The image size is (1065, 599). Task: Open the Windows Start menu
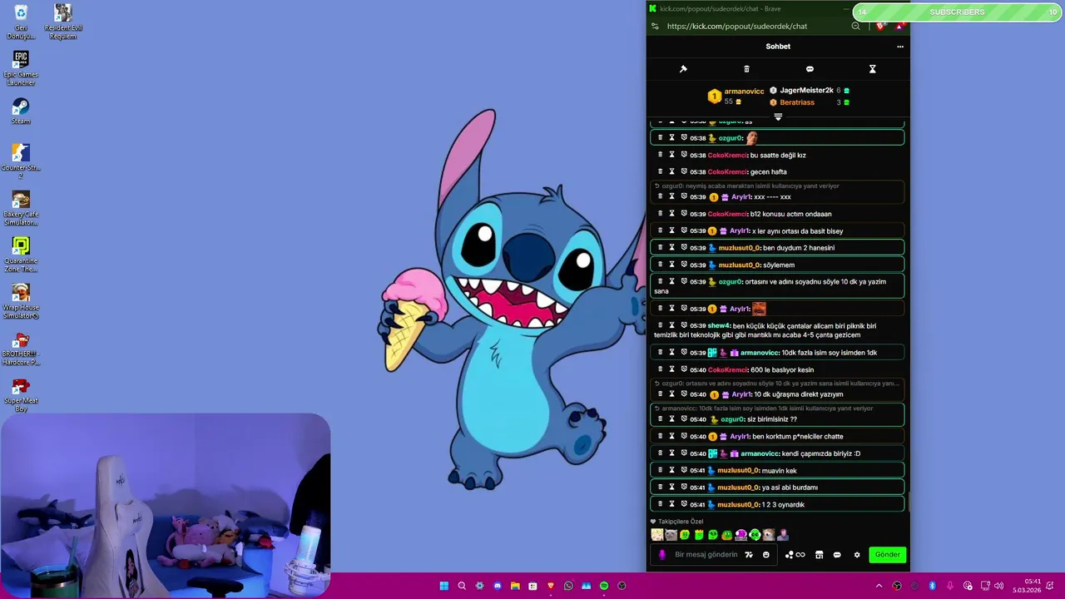(x=444, y=586)
